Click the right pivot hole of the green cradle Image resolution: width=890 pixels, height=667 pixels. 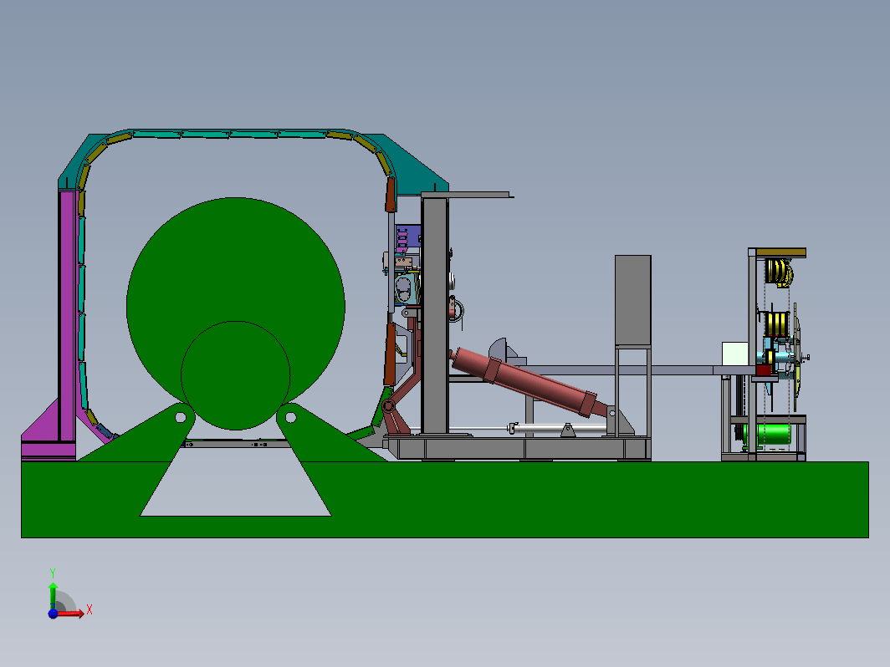pyautogui.click(x=290, y=417)
